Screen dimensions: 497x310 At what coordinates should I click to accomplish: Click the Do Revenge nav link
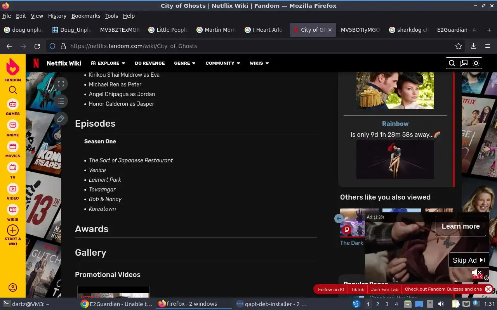[150, 63]
